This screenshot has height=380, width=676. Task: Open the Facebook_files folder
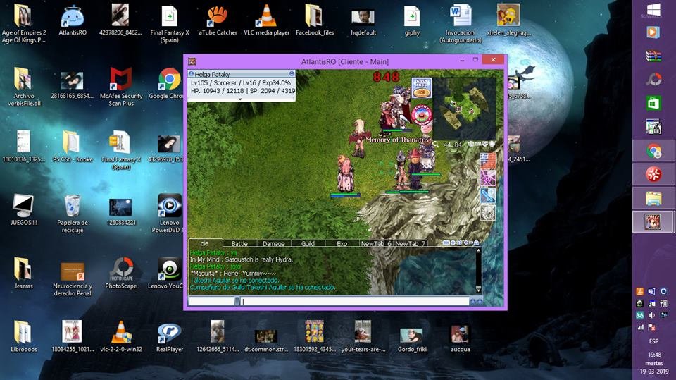pos(315,20)
